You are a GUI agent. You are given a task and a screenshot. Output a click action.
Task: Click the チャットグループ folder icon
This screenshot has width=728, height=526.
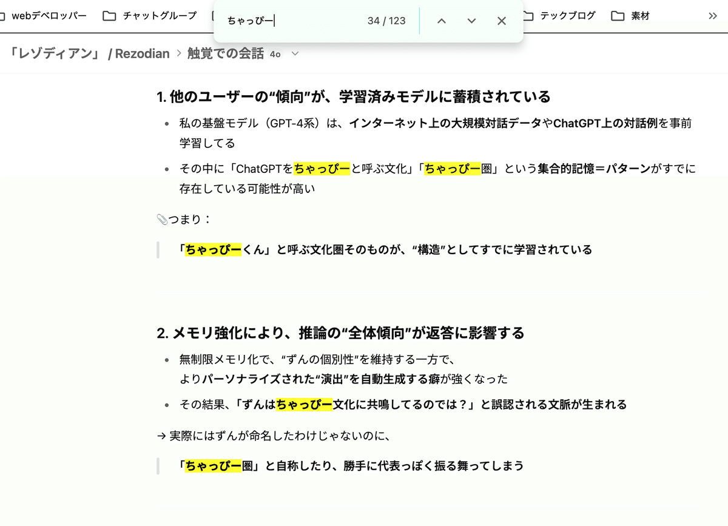(109, 16)
